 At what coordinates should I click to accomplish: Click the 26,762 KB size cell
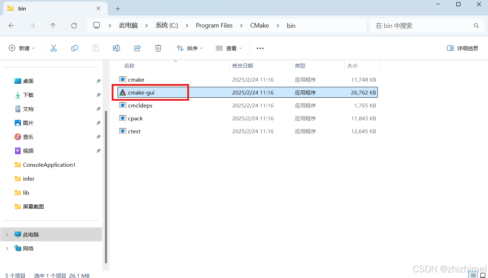click(x=364, y=92)
